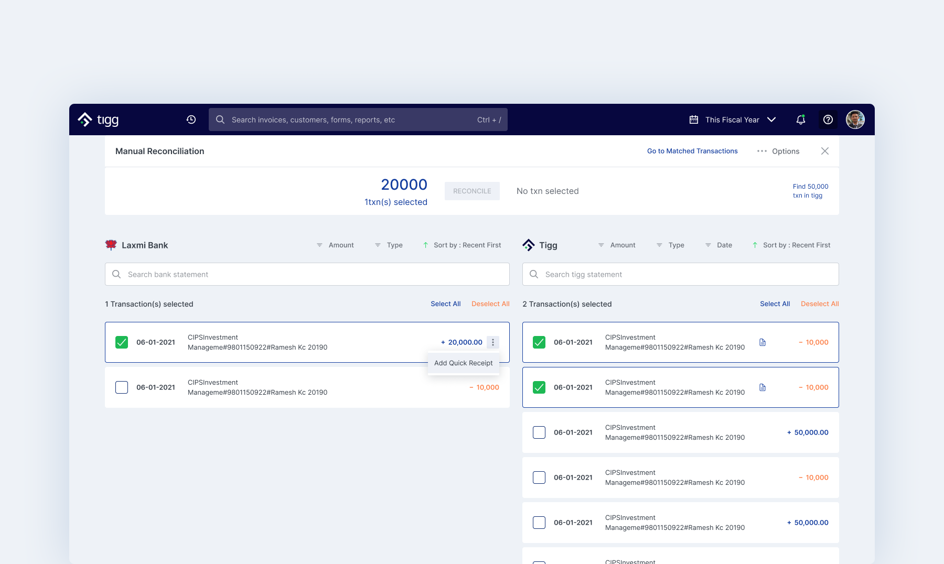Click Select All for Tigg transactions

(x=775, y=304)
